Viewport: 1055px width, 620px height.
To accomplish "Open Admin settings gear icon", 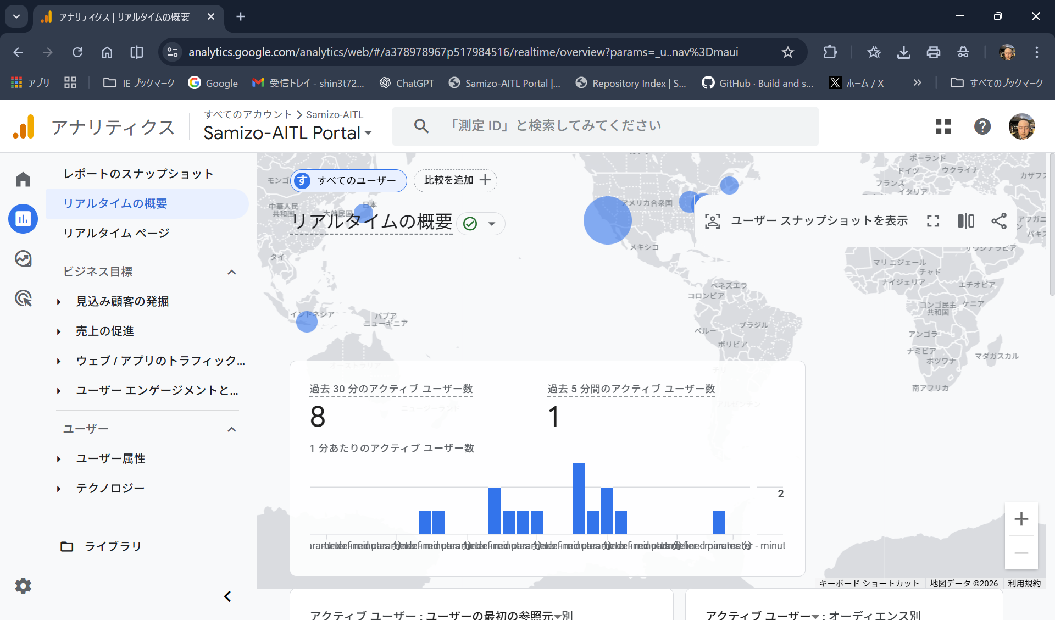I will (23, 586).
